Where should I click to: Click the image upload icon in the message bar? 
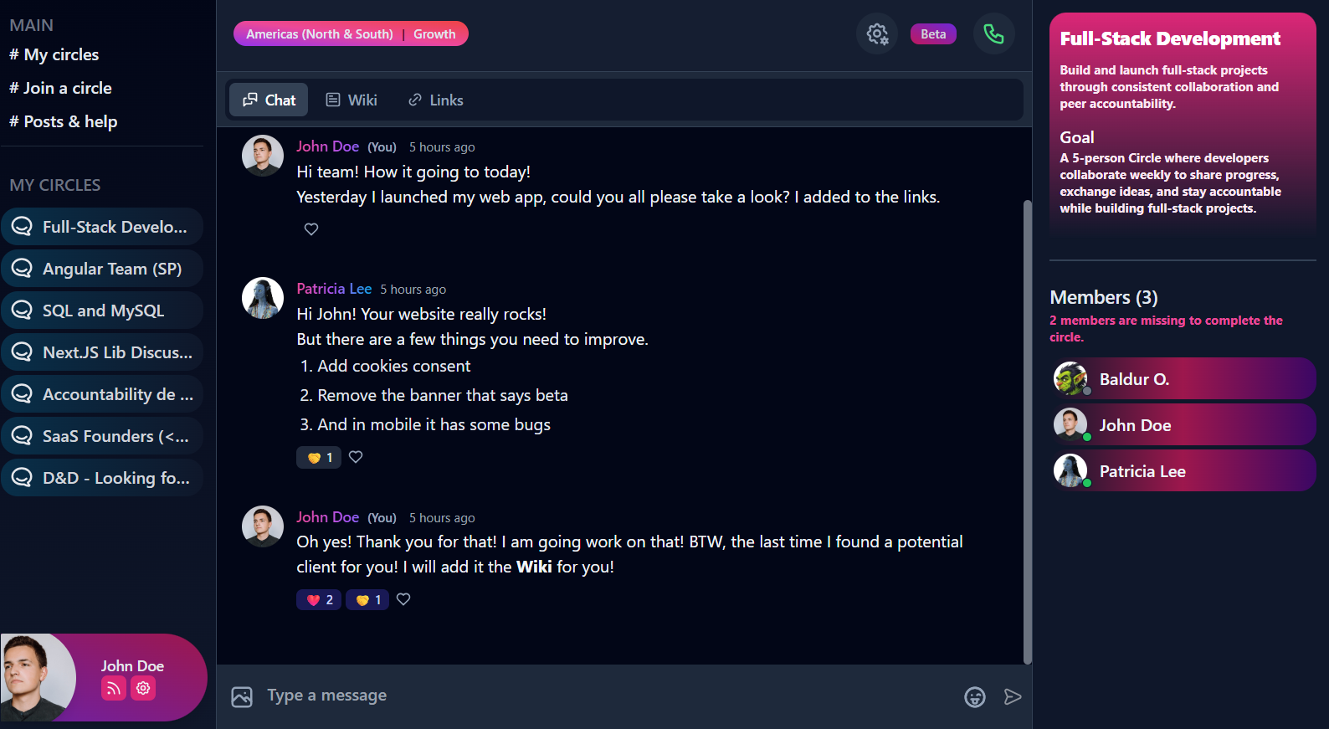tap(242, 696)
